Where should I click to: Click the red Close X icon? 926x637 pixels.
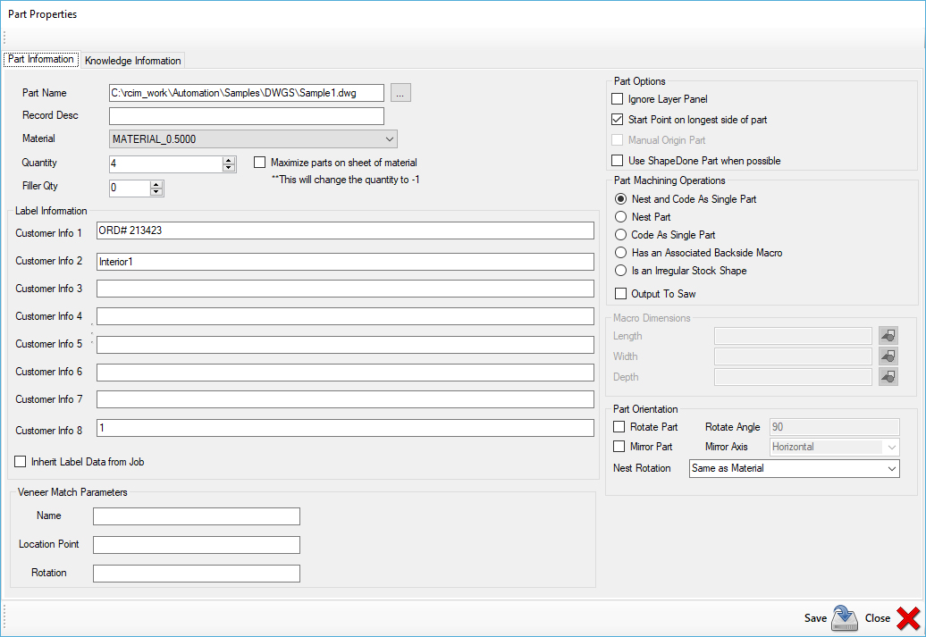pos(907,617)
